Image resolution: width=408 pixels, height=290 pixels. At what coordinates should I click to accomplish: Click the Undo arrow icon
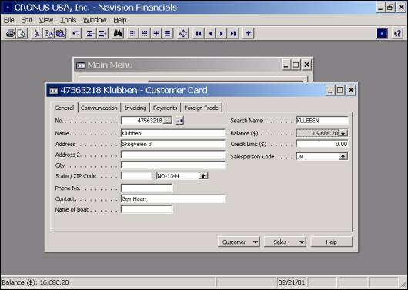click(75, 33)
